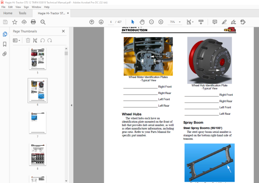
Task: Select page 7 thumbnail
Action: click(x=38, y=123)
